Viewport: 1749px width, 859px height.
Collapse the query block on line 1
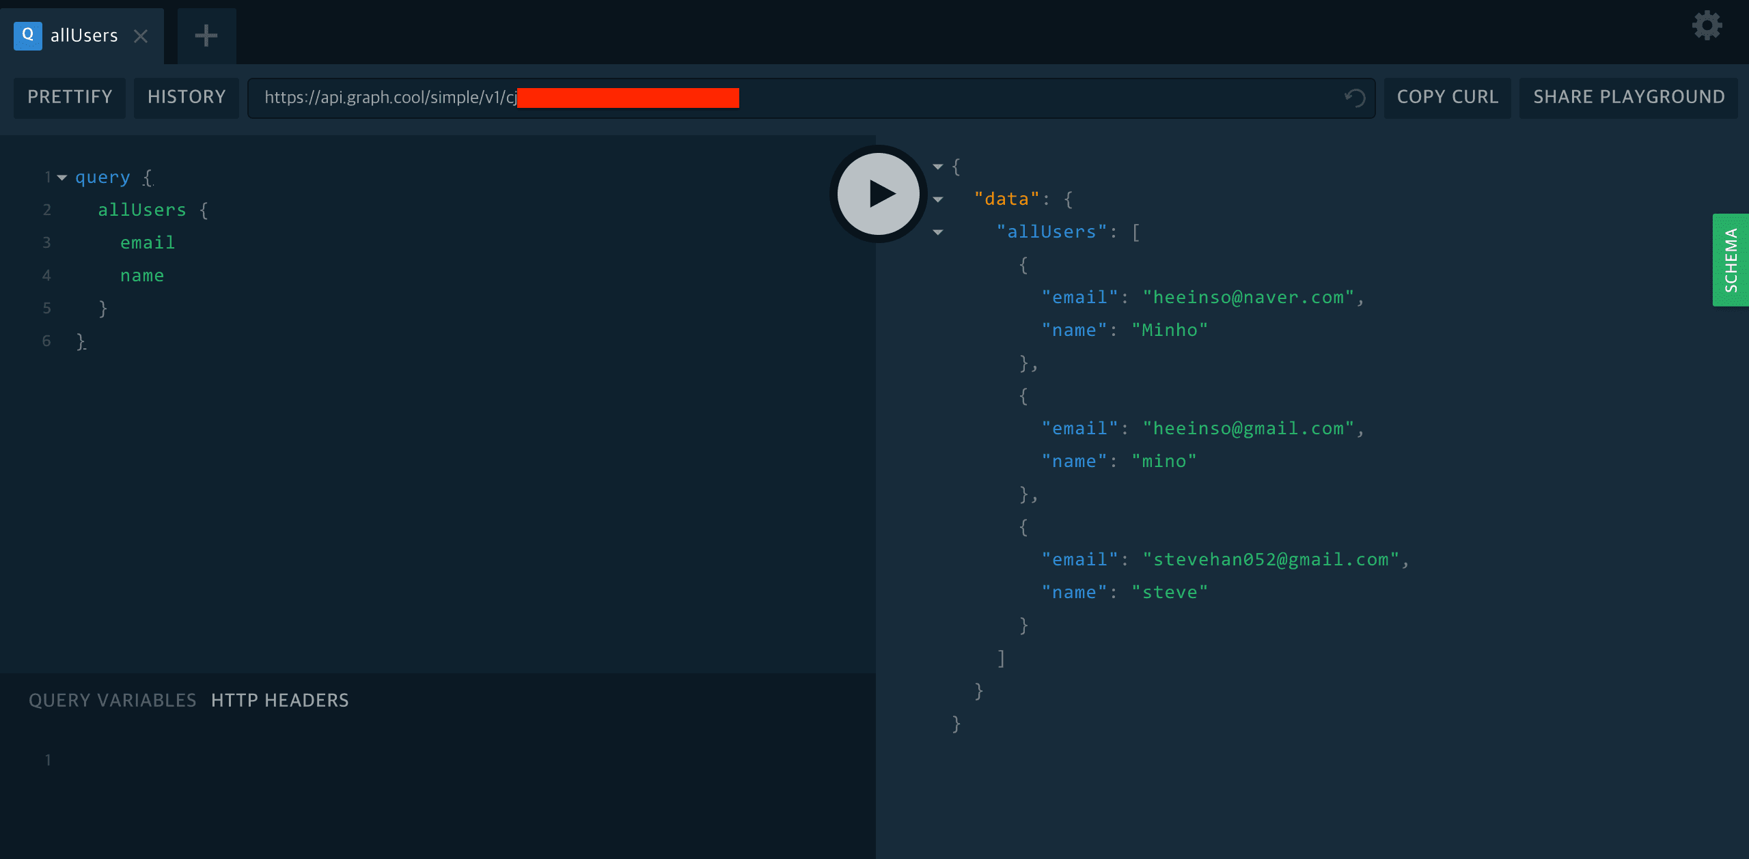(62, 178)
